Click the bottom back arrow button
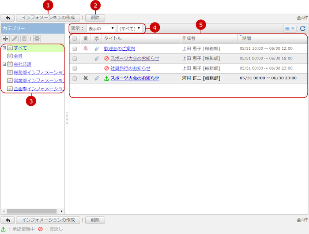Screen dimensions: 309x234 [x=8, y=220]
